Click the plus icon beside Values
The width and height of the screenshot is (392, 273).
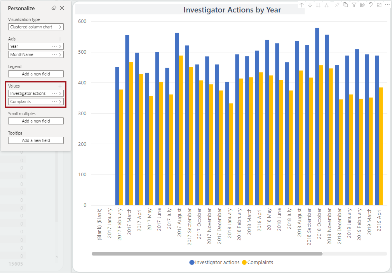(60, 86)
